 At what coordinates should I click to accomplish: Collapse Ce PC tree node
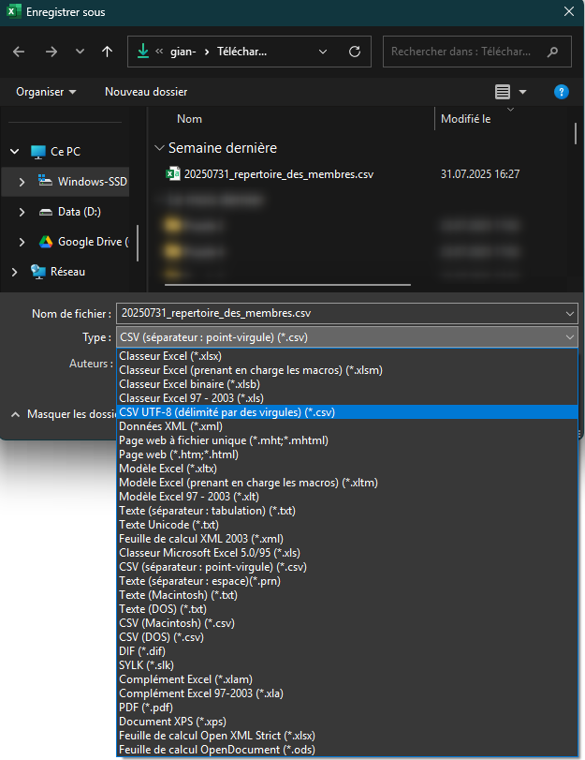[15, 152]
